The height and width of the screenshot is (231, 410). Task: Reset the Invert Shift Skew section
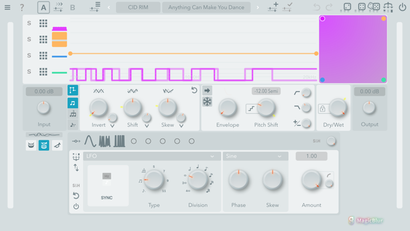[x=194, y=90]
